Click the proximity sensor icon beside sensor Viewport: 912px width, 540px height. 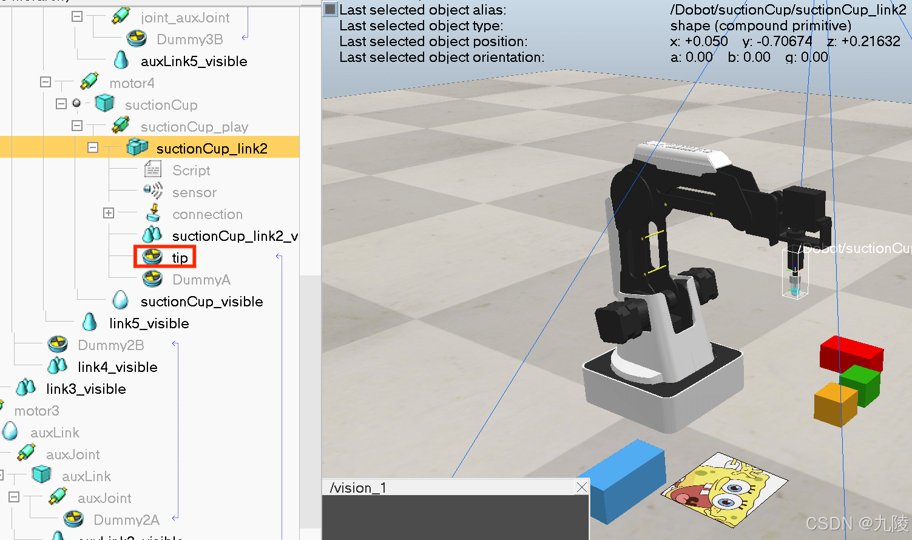[152, 192]
